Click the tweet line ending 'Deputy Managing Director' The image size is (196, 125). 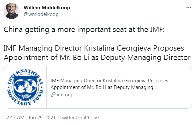[97, 58]
